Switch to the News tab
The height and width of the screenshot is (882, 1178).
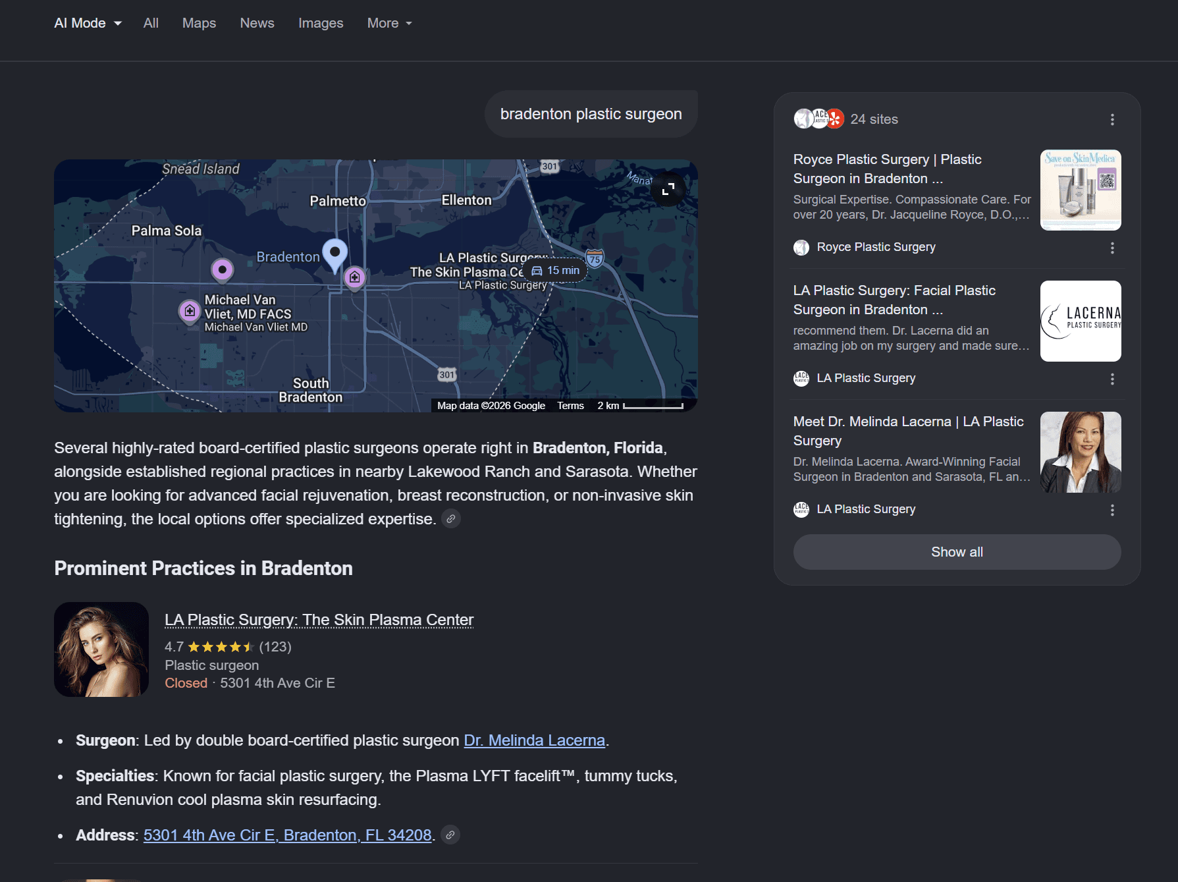coord(257,23)
